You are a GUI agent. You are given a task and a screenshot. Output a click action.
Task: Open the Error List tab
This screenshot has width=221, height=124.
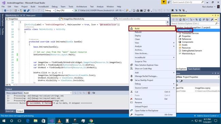click(11, 111)
